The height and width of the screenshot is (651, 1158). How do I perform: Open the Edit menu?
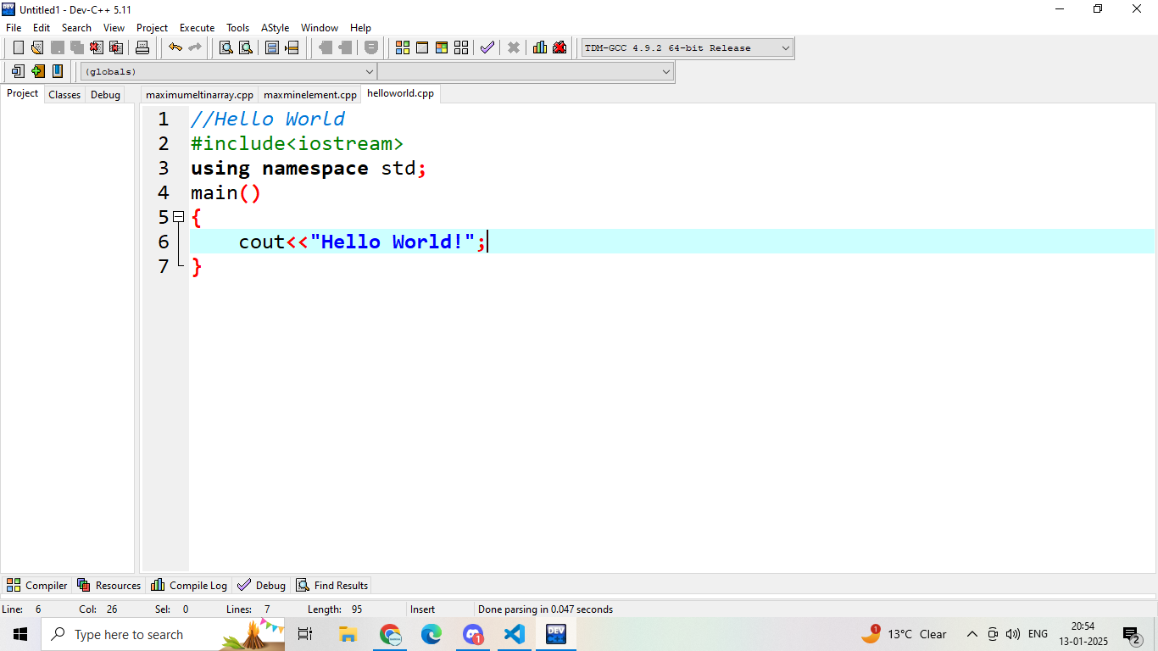tap(42, 28)
